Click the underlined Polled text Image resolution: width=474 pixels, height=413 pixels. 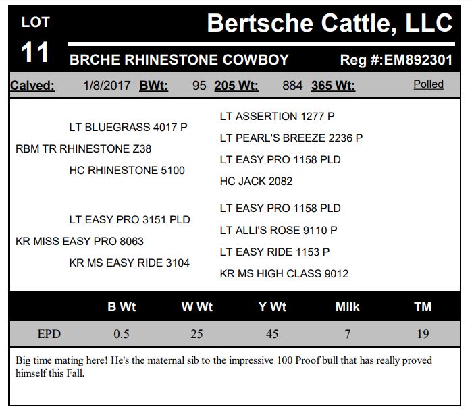pyautogui.click(x=429, y=84)
